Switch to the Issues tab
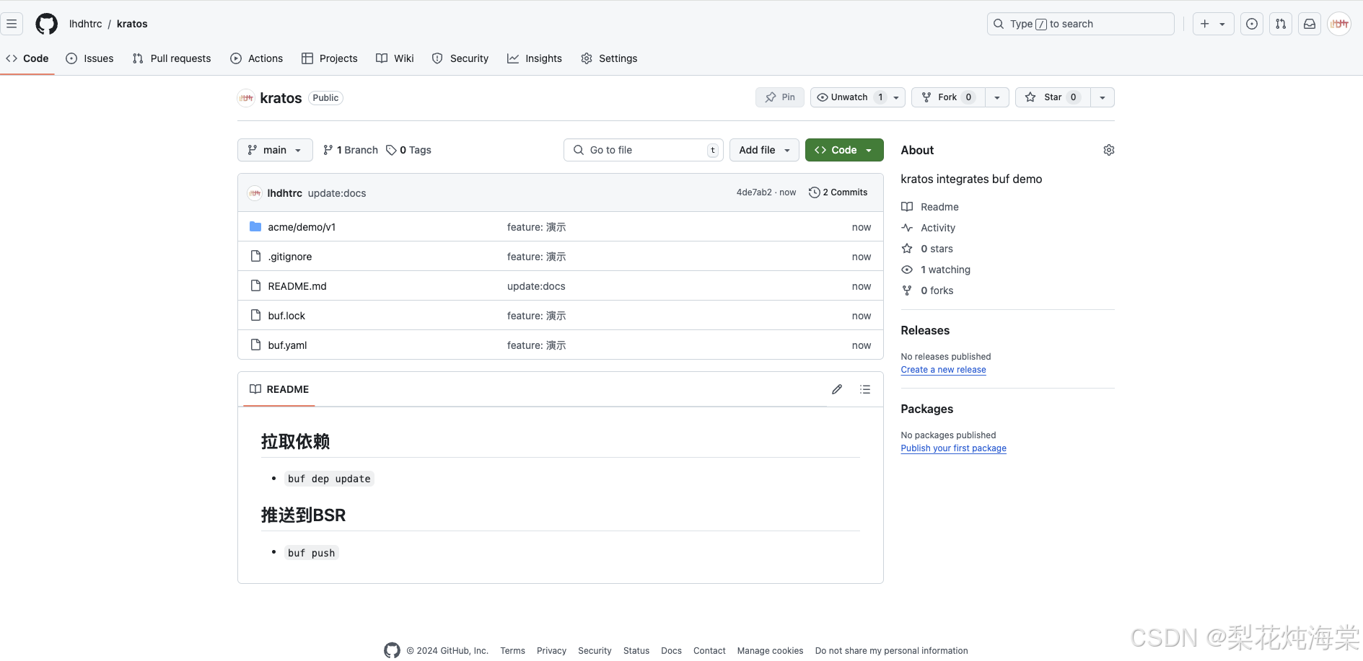 [x=89, y=58]
